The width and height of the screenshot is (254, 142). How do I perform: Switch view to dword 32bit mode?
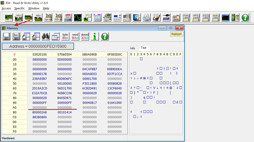click(85, 36)
